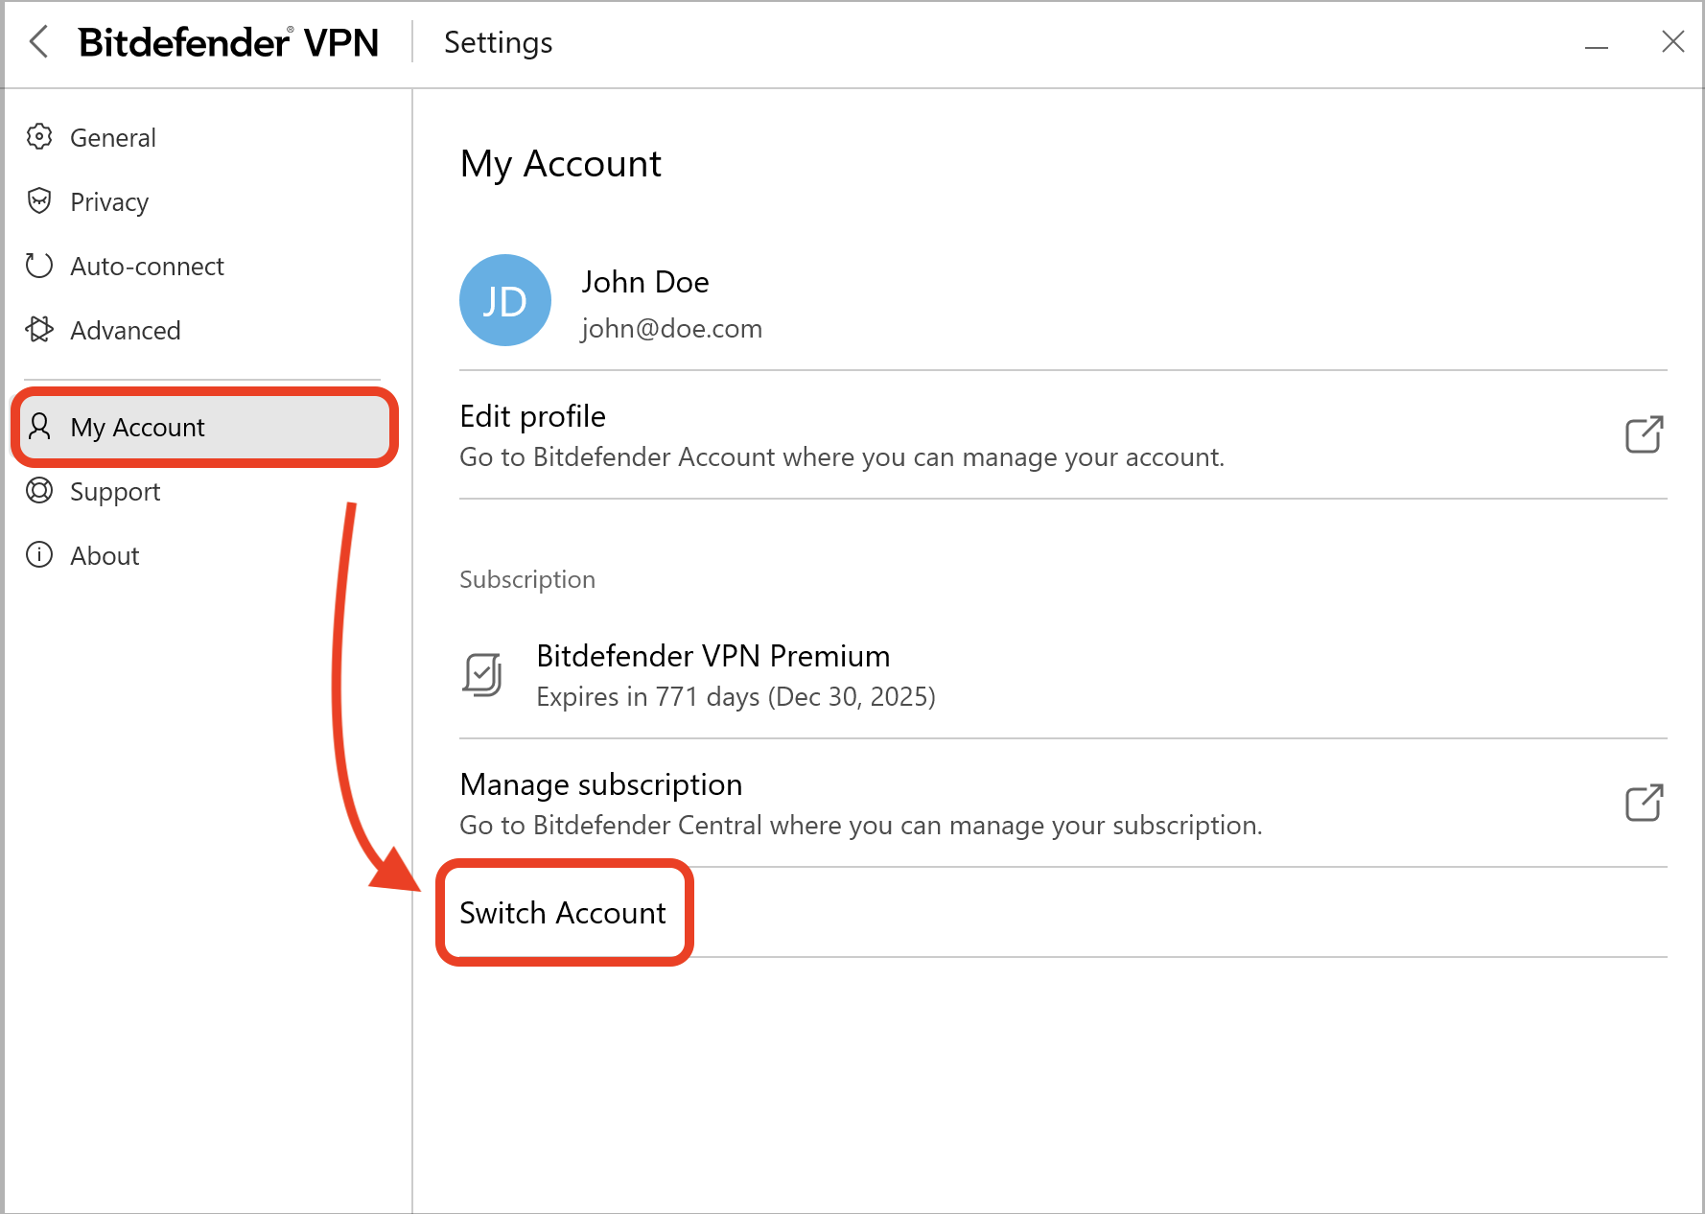The height and width of the screenshot is (1214, 1705).
Task: Open General settings via the gear icon
Action: coord(39,136)
